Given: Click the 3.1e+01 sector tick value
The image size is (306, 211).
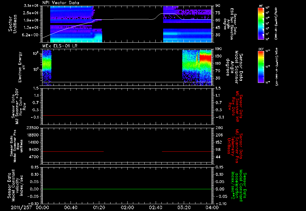Looking at the screenshot, I should [x=31, y=6].
